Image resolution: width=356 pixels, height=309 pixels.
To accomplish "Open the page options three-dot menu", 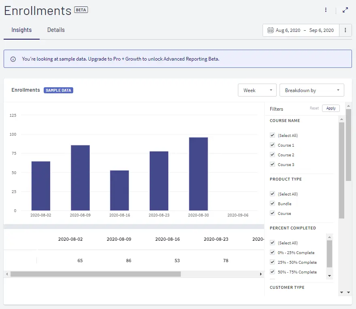I will (326, 10).
